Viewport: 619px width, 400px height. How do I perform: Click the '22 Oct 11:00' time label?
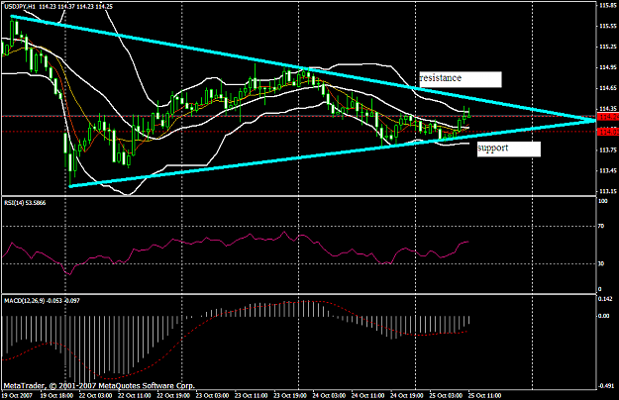[x=135, y=395]
